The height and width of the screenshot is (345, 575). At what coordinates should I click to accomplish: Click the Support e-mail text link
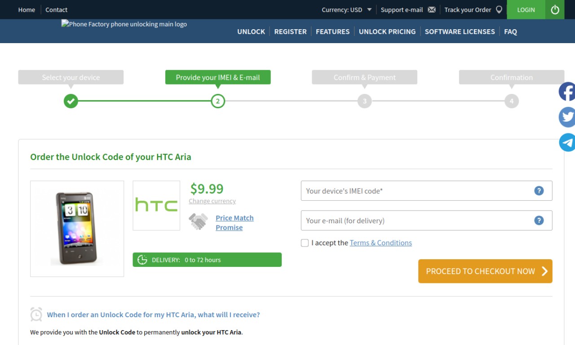tap(402, 9)
